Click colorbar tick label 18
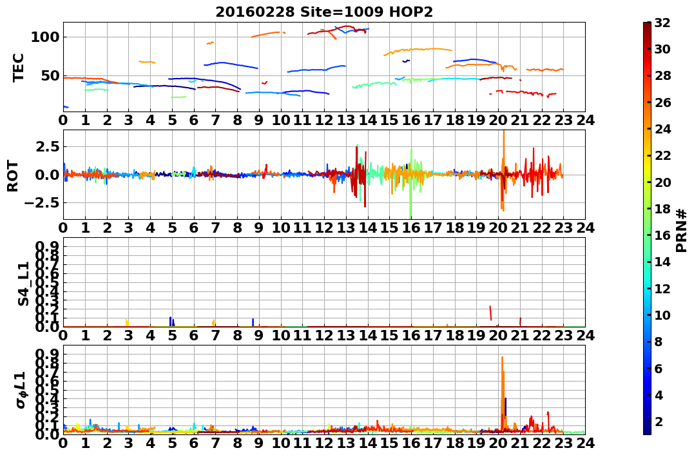Screen dimensions: 694x457 [x=663, y=209]
